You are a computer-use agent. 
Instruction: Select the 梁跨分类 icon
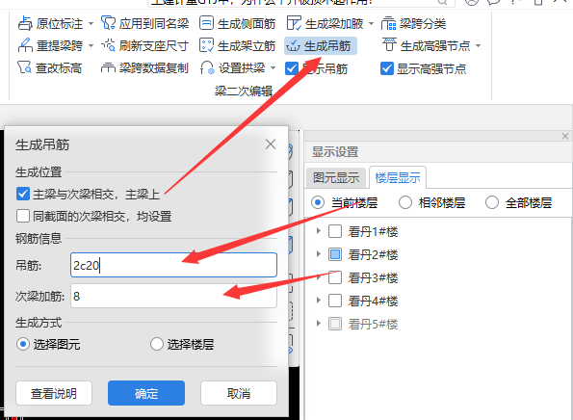click(x=388, y=24)
